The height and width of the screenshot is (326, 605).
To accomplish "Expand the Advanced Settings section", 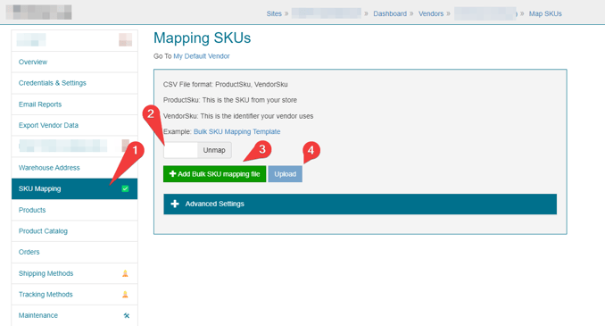I will (360, 204).
